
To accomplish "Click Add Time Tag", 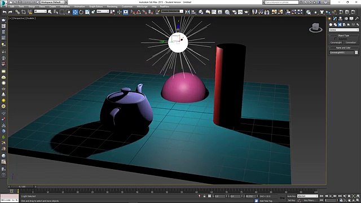I will 266,201.
